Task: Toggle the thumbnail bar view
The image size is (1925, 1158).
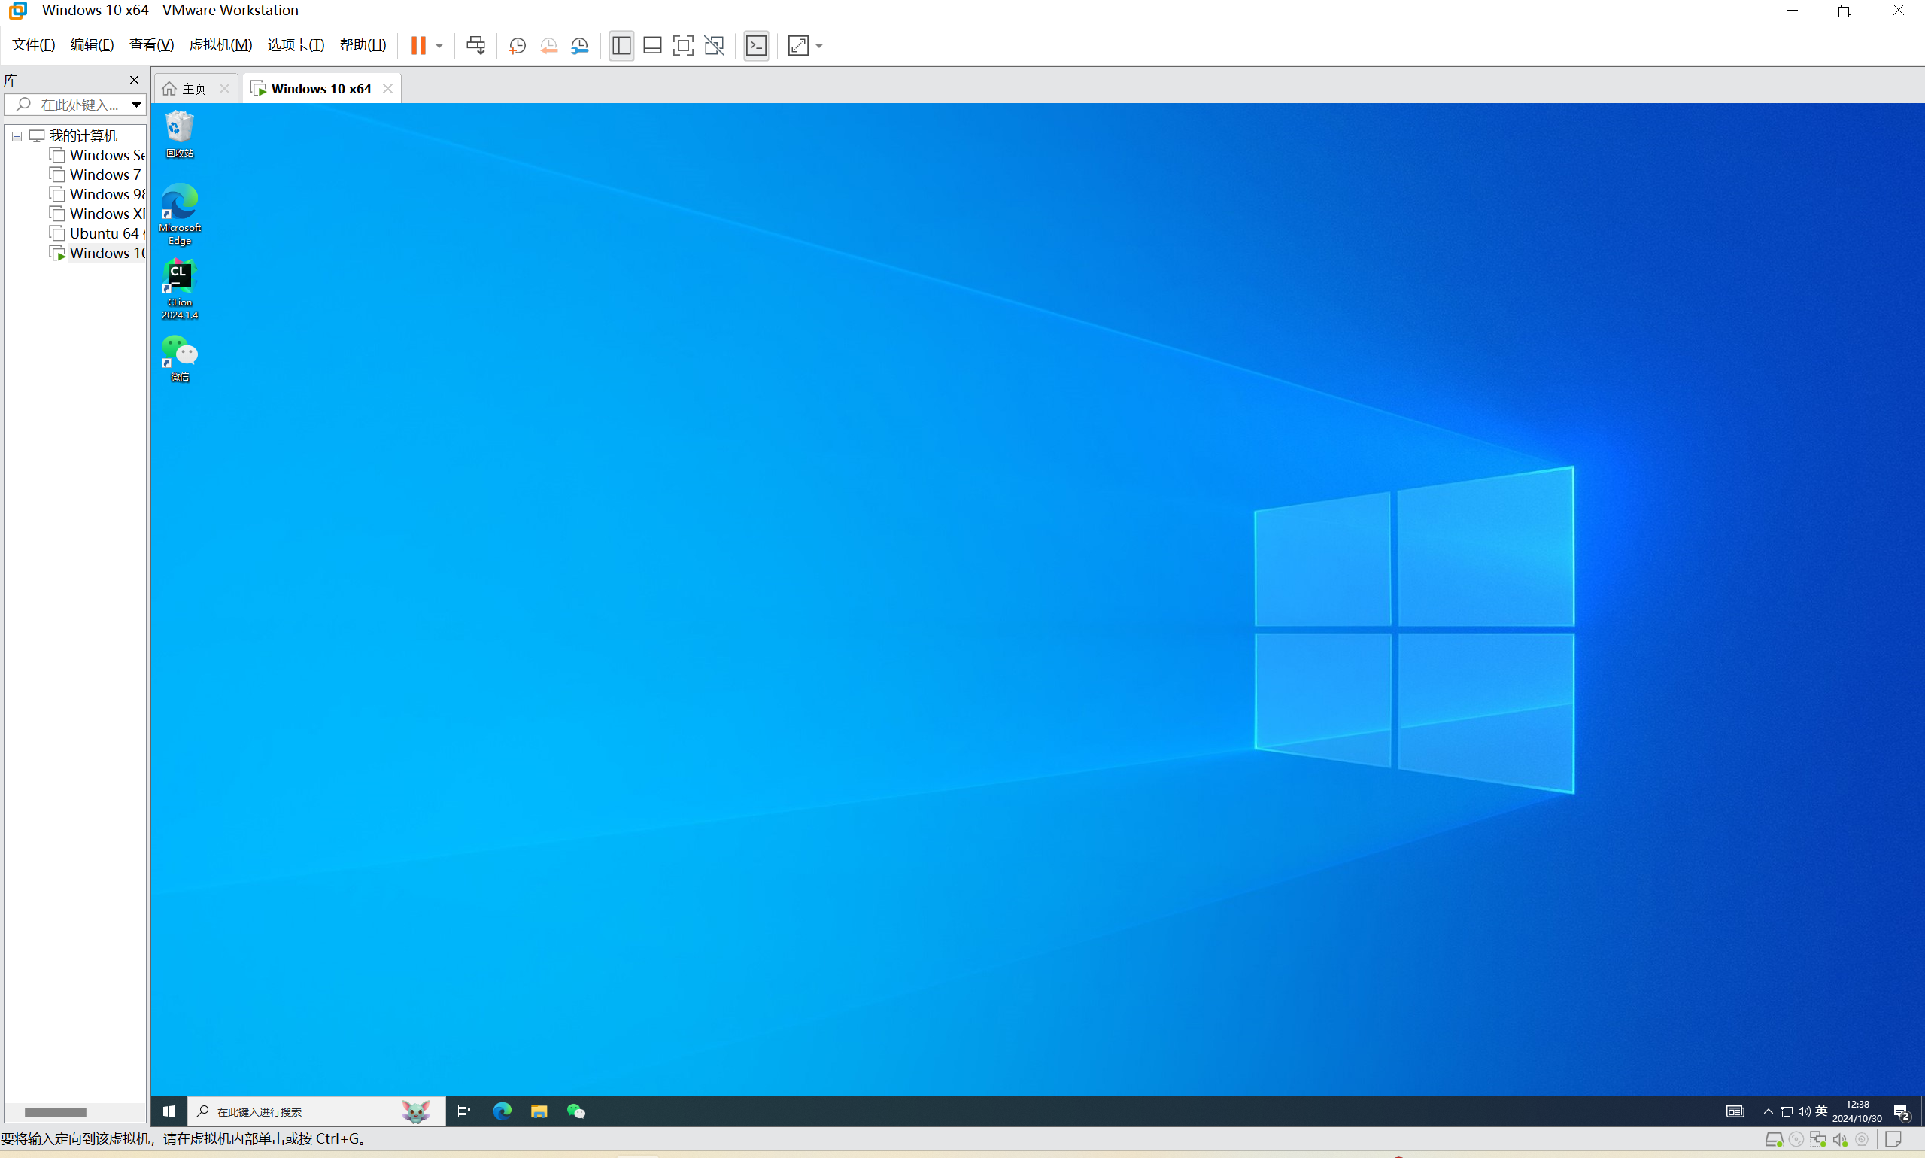Action: tap(652, 45)
